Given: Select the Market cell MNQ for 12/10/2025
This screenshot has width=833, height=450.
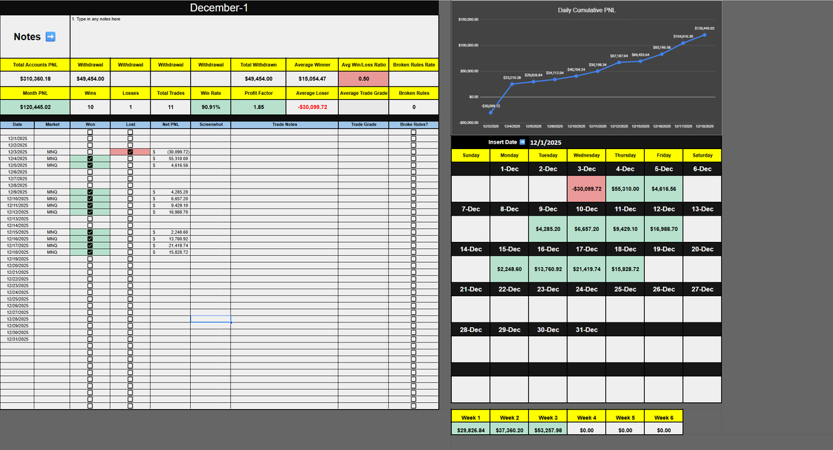Looking at the screenshot, I should point(52,199).
